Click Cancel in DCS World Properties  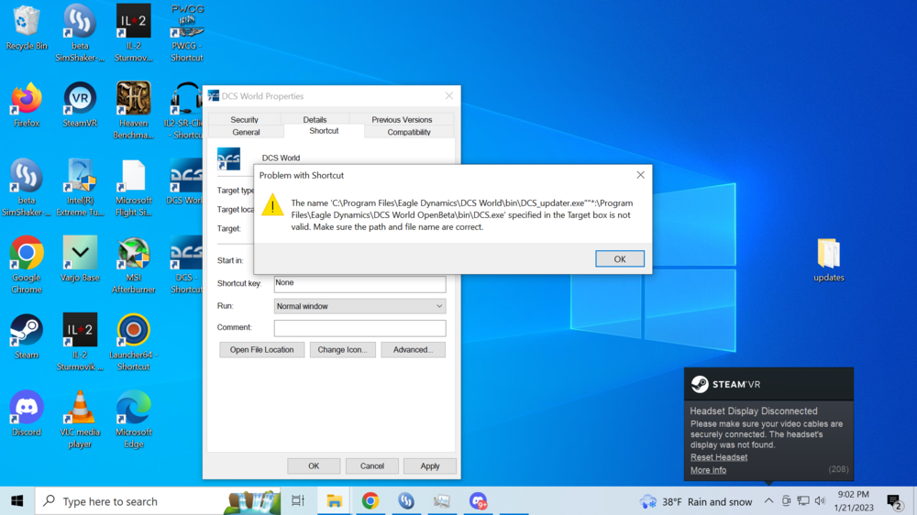click(372, 466)
